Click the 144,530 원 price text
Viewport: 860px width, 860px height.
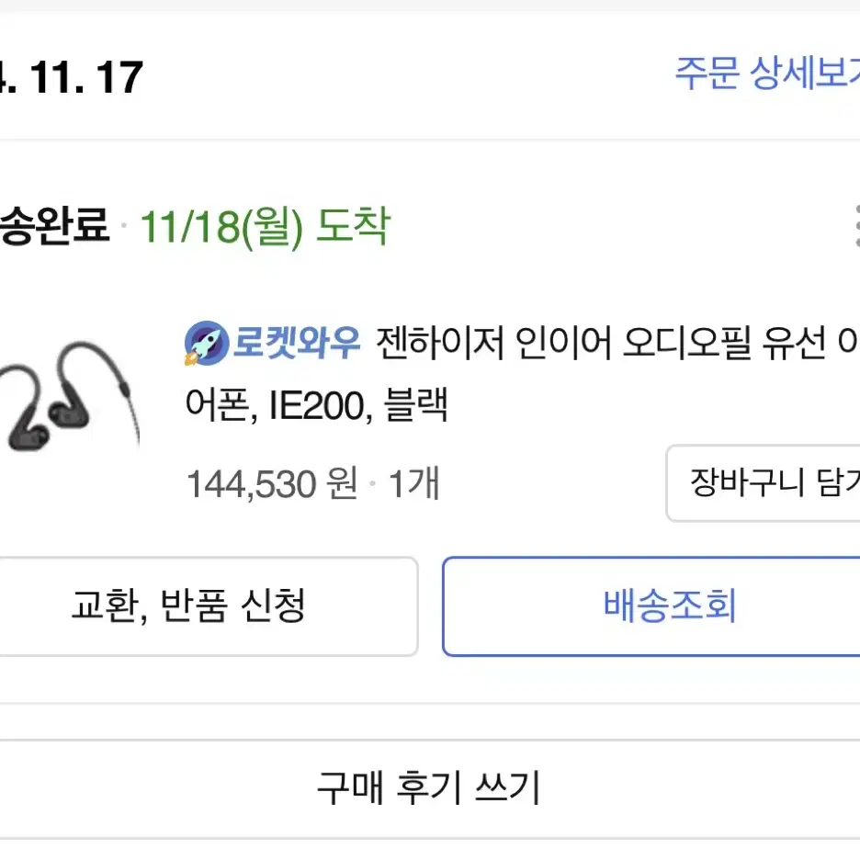273,483
